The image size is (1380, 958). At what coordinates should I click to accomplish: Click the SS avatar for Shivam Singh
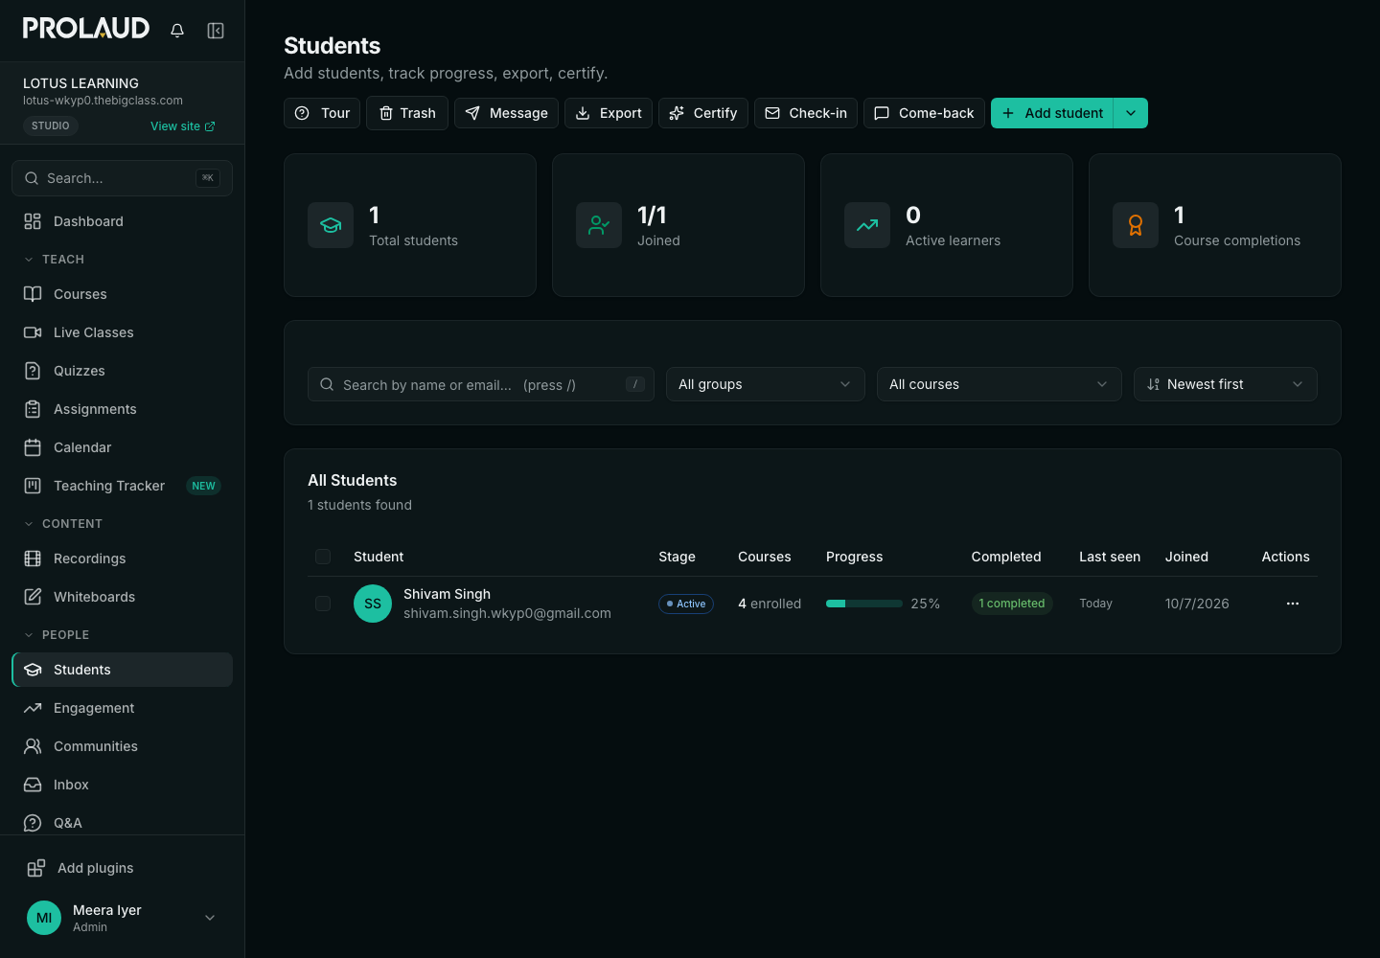373,604
